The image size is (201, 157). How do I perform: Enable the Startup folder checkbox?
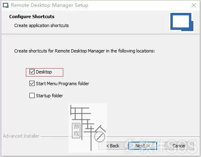point(32,96)
